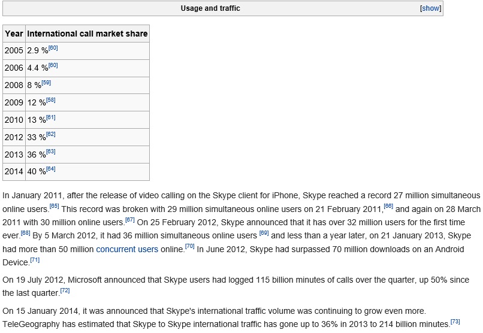Click the 'Year' column header
The height and width of the screenshot is (333, 483).
click(x=14, y=34)
